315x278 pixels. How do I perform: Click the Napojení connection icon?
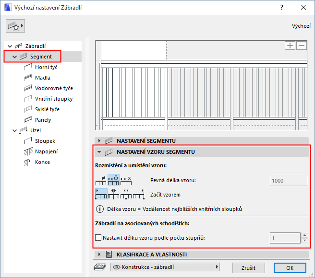pyautogui.click(x=28, y=151)
